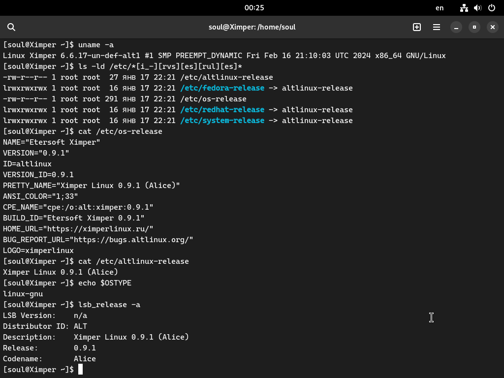Image resolution: width=504 pixels, height=378 pixels.
Task: Click the 'cat /etc/os-release' command
Action: click(x=120, y=131)
